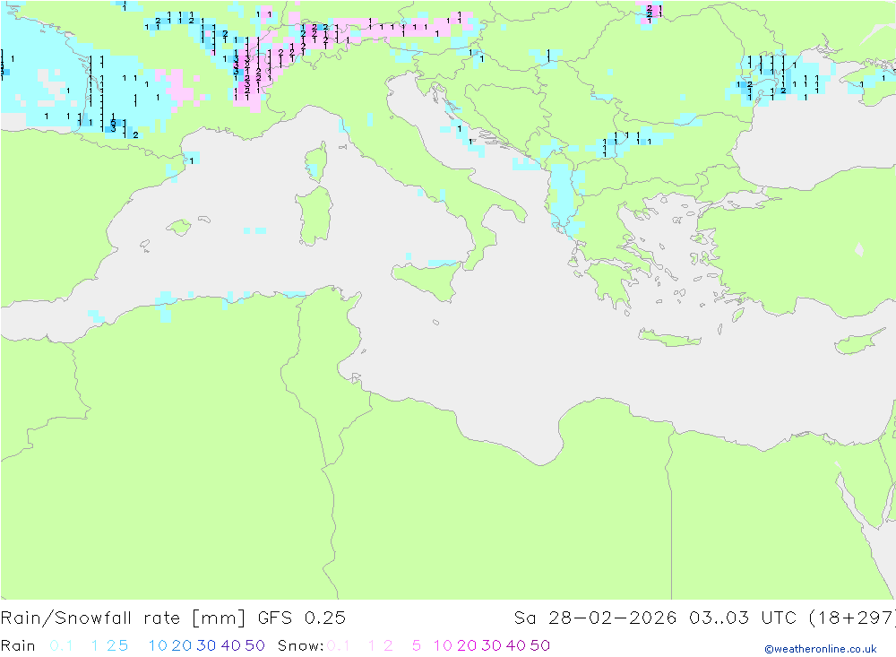
Task: Click the "Snow:" legend label
Action: click(x=300, y=645)
